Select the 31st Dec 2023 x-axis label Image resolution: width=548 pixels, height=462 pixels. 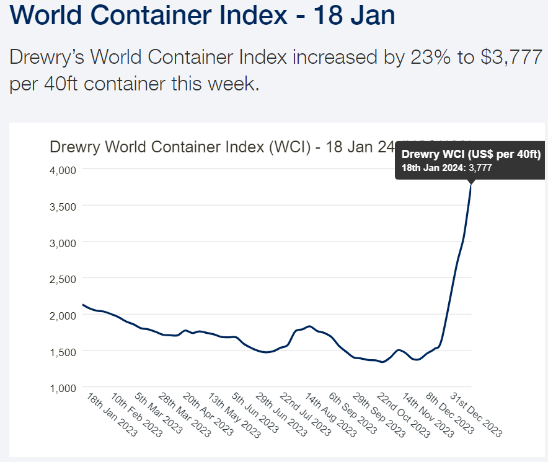pyautogui.click(x=476, y=414)
